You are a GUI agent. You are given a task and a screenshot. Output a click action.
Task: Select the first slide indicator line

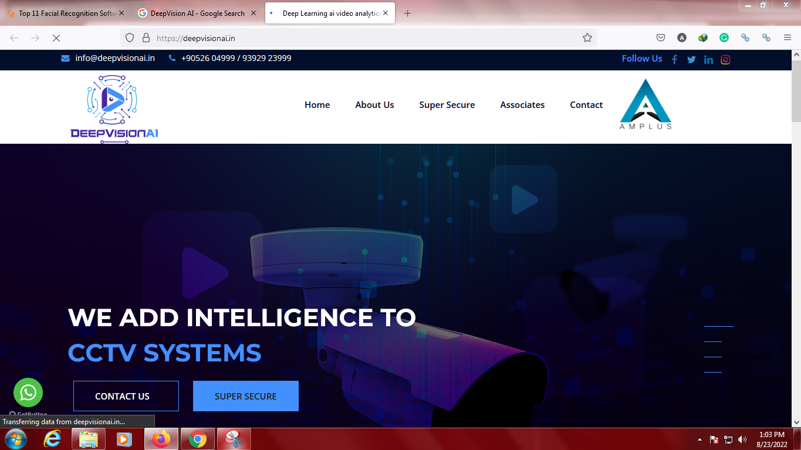pyautogui.click(x=718, y=326)
